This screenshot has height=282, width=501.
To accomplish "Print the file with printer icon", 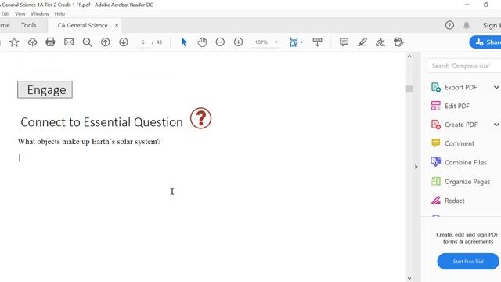I will (50, 42).
